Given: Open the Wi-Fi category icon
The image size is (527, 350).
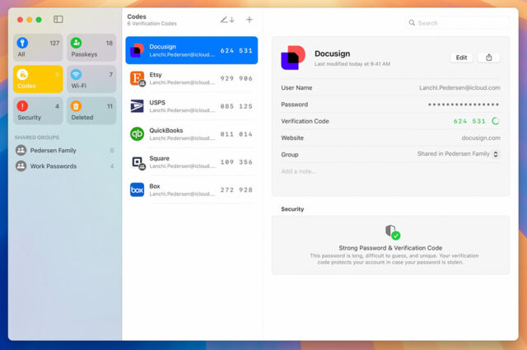Looking at the screenshot, I should point(76,74).
